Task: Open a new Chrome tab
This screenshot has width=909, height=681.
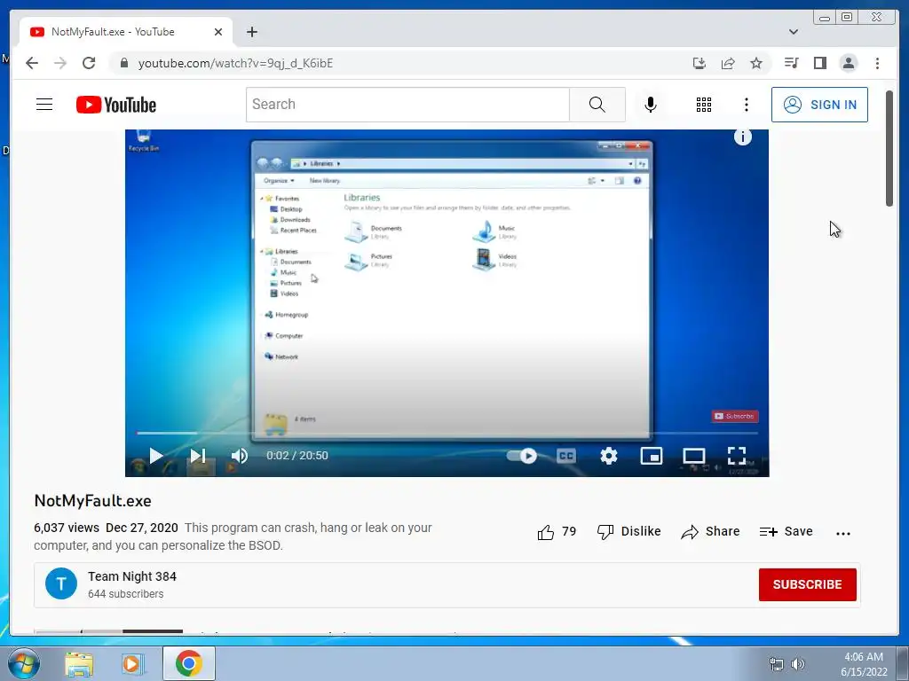Action: (x=251, y=32)
